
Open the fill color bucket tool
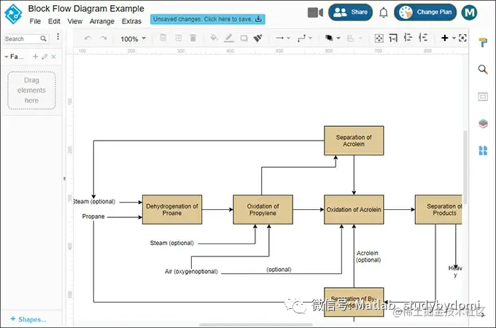pyautogui.click(x=214, y=38)
